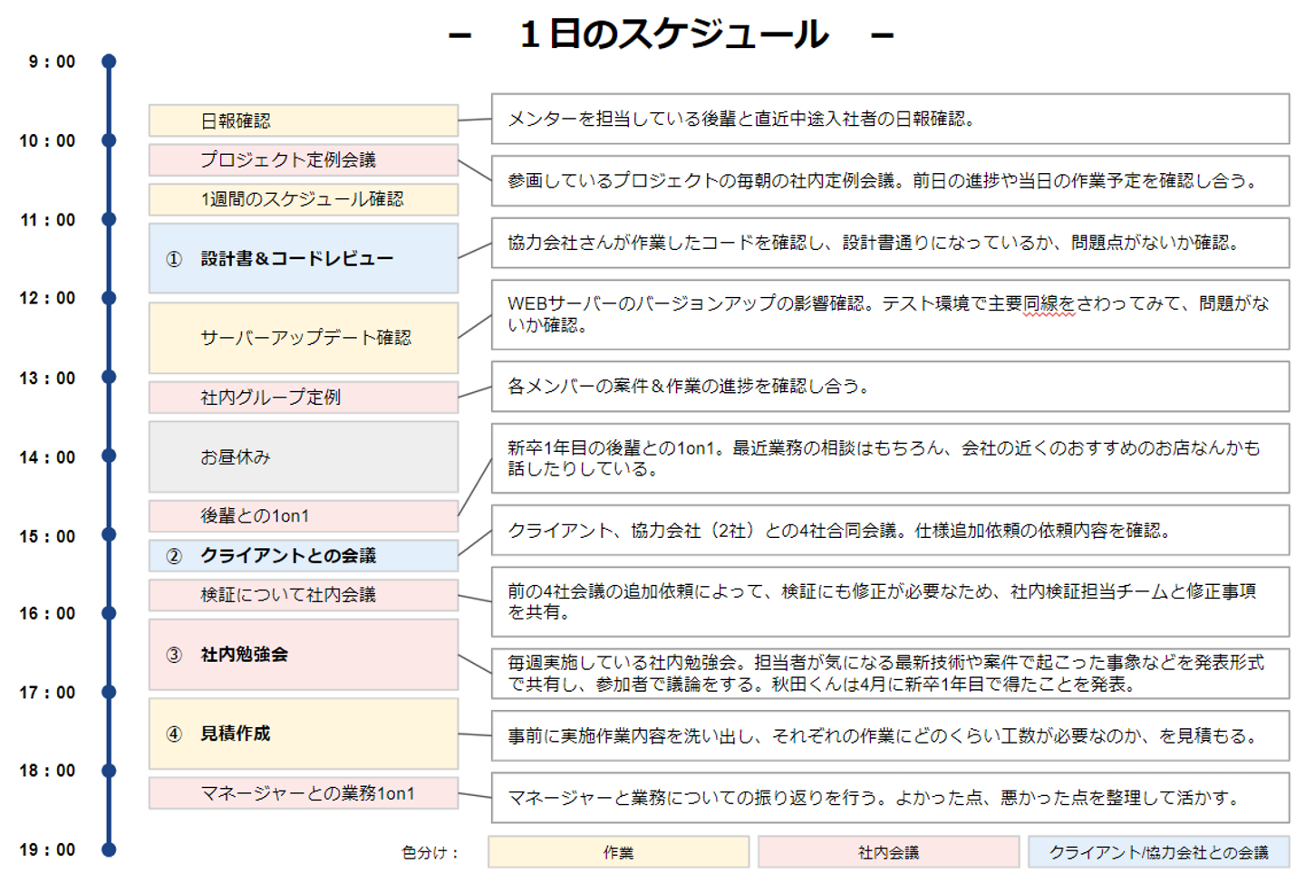This screenshot has height=873, width=1305.
Task: Pick the blue クライアント/協力会社との会議 legend swatch
Action: click(1159, 852)
